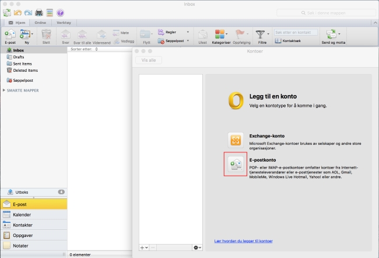
Task: Expand the SMARTE MAPPER section
Action: (4, 90)
